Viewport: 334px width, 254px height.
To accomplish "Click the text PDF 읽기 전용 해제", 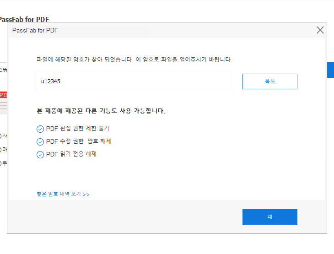I will coord(71,154).
